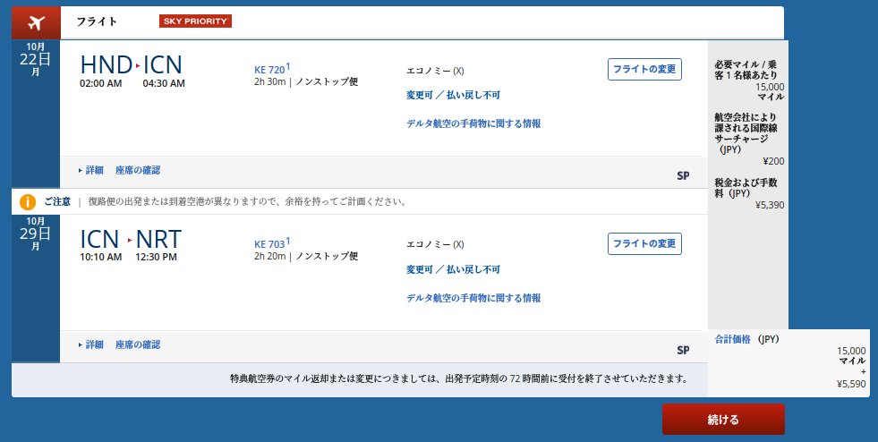Click the 2h 20m ノンストップ便 duration text
Image resolution: width=878 pixels, height=442 pixels.
[x=306, y=257]
